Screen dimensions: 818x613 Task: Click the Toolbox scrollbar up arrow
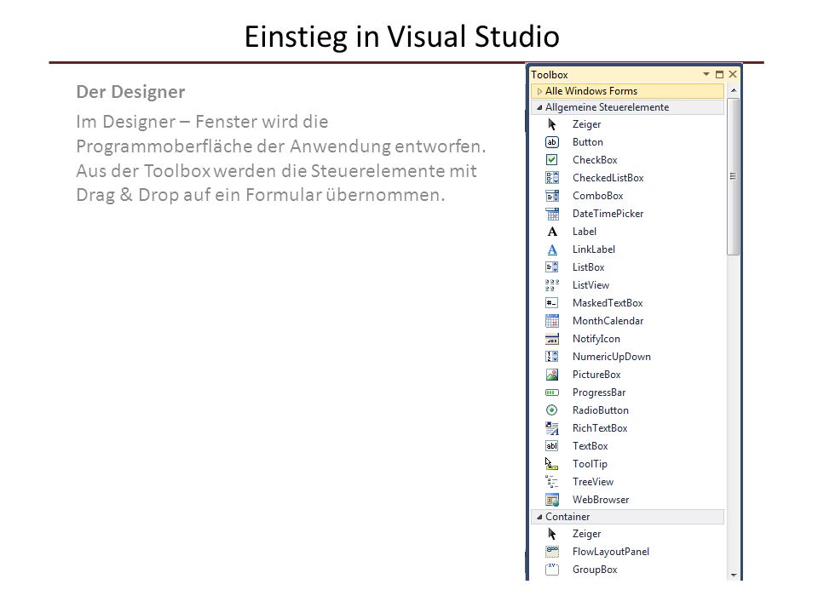coord(734,91)
